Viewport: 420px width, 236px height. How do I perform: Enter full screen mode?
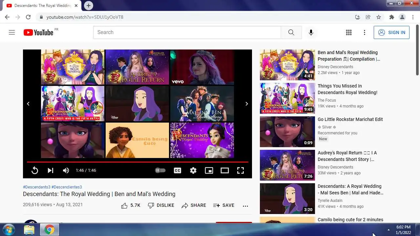241,170
